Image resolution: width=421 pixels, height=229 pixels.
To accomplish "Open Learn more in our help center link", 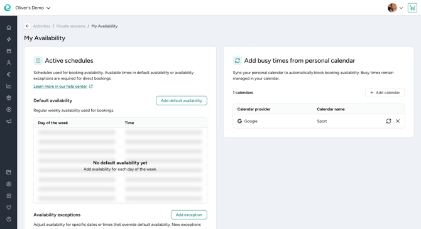I will point(63,87).
